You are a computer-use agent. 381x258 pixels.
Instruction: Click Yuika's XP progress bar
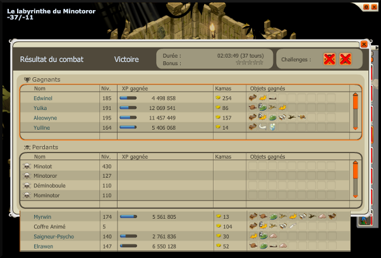[x=128, y=107]
